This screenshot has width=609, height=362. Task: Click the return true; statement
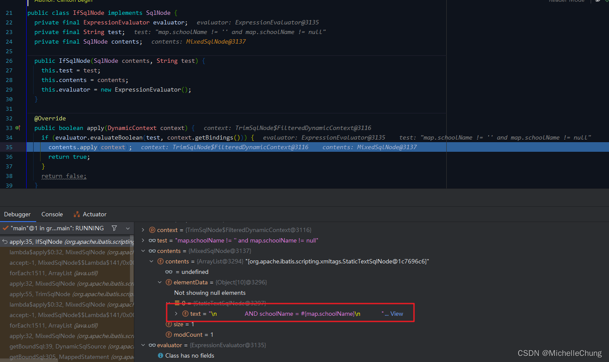pos(69,157)
